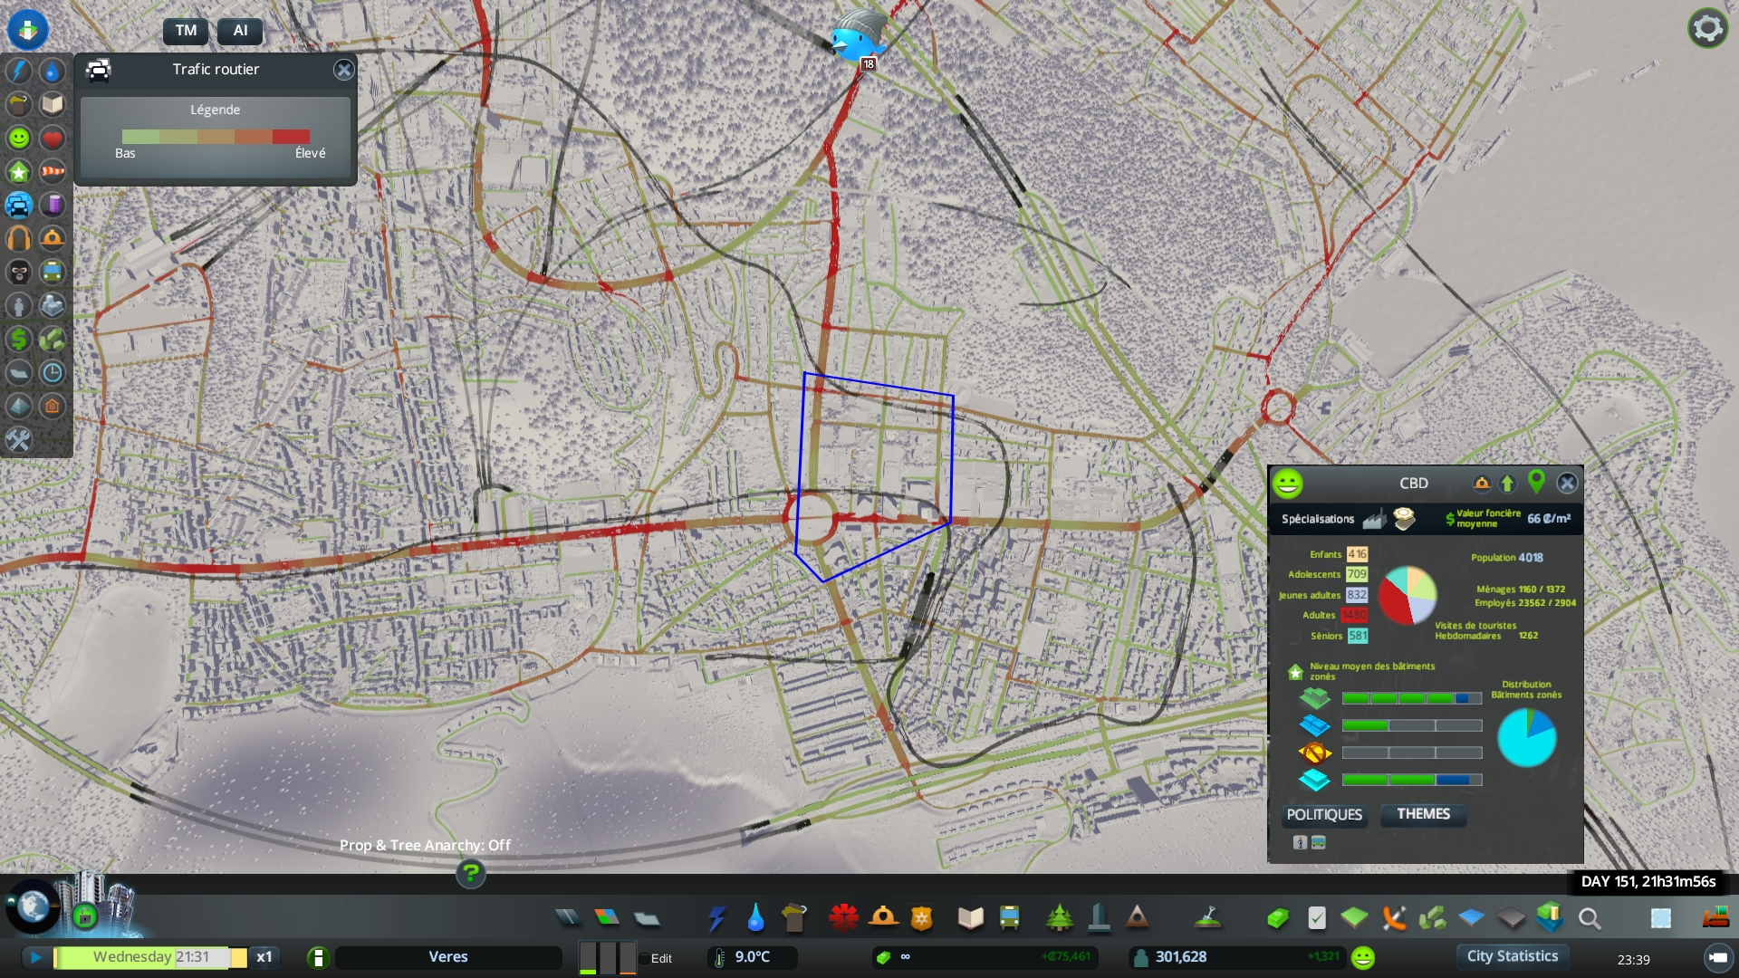Open THEMES for the CBD district
Screen dimensions: 1739x978
(x=1423, y=814)
